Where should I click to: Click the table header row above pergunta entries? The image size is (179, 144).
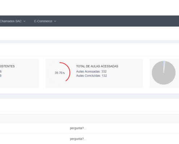point(89,118)
